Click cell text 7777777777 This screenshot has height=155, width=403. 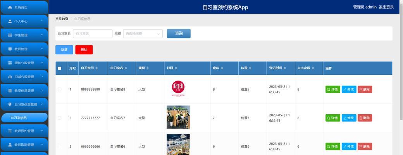click(90, 118)
